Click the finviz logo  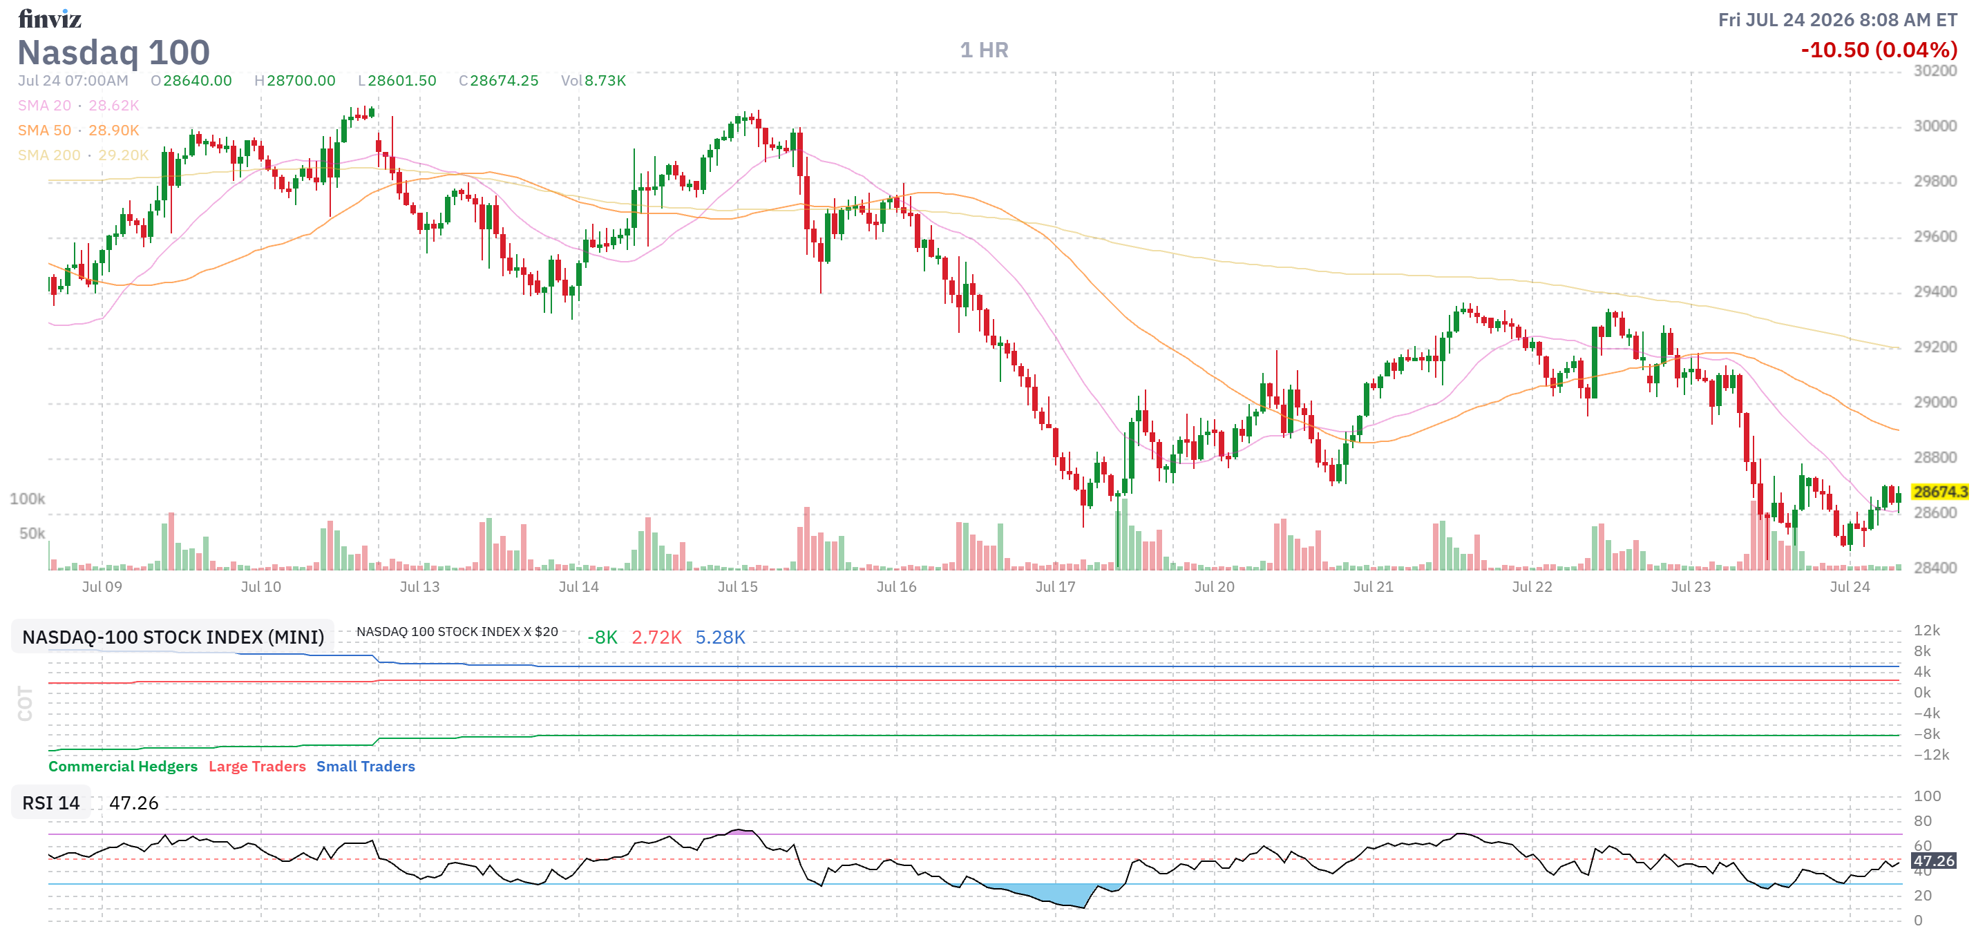[50, 19]
